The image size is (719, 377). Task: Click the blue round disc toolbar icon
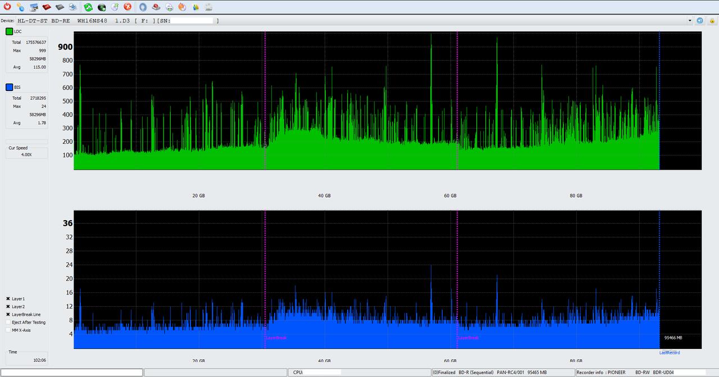pyautogui.click(x=143, y=7)
